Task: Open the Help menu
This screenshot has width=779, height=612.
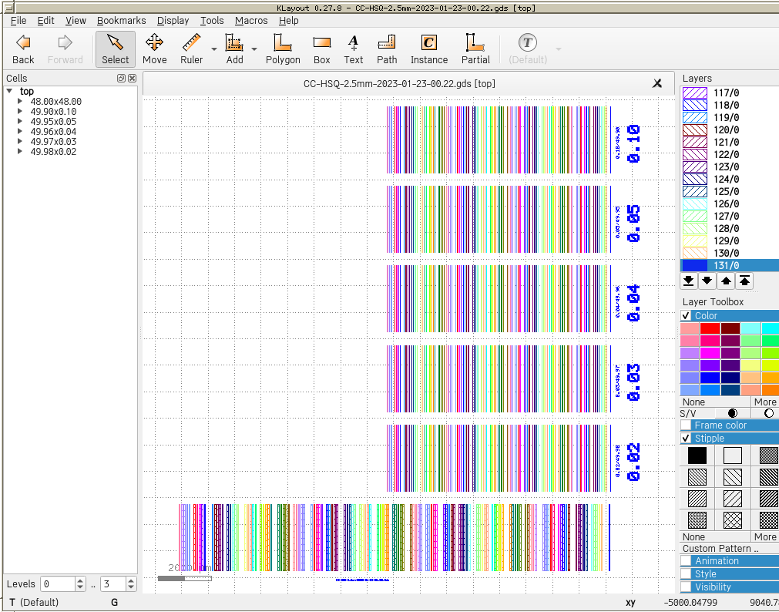Action: point(289,20)
